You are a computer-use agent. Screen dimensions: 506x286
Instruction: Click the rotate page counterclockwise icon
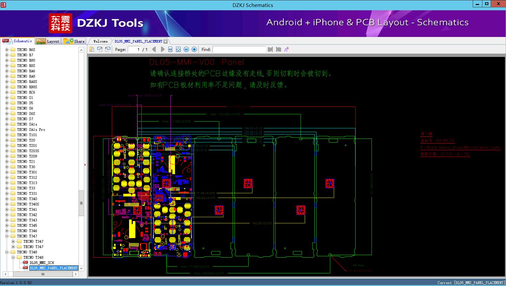pyautogui.click(x=108, y=49)
